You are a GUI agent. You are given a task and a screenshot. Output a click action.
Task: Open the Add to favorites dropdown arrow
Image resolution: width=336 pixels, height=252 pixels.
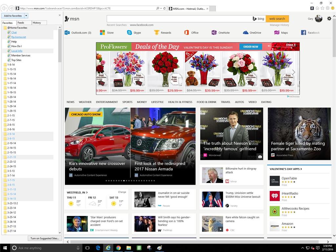pyautogui.click(x=26, y=16)
